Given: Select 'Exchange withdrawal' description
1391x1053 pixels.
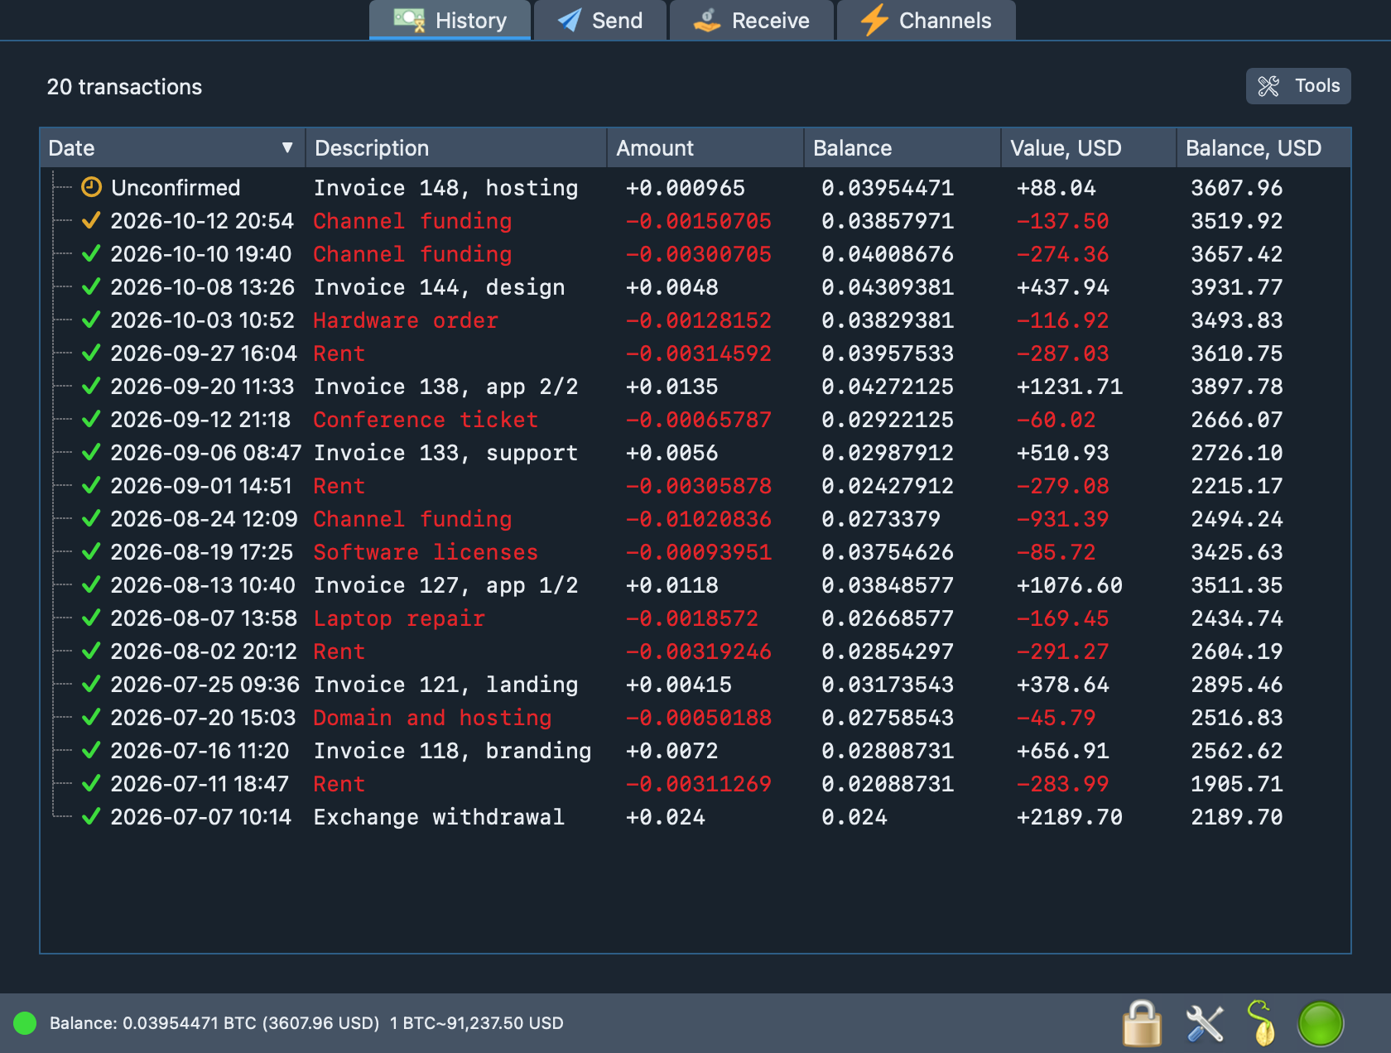Looking at the screenshot, I should 439,817.
